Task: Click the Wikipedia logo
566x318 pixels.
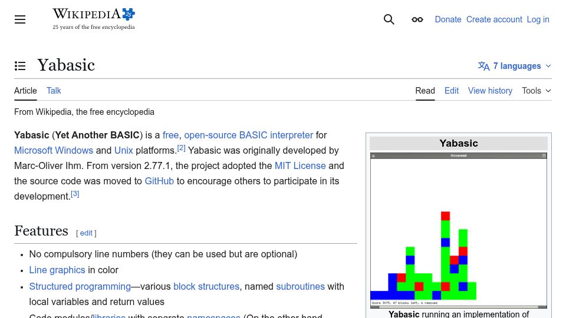Action: tap(94, 19)
